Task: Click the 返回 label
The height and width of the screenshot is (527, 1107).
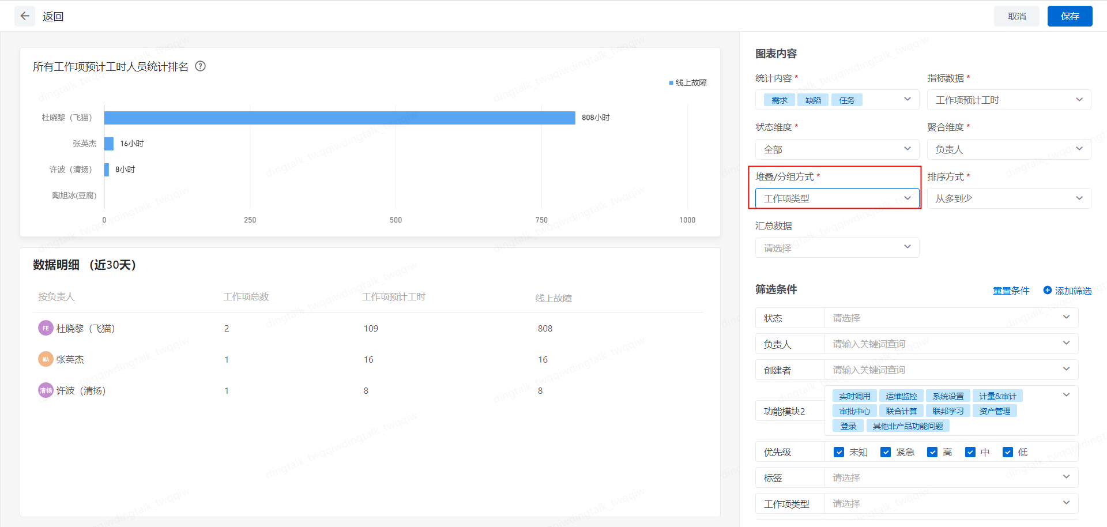Action: click(x=53, y=17)
